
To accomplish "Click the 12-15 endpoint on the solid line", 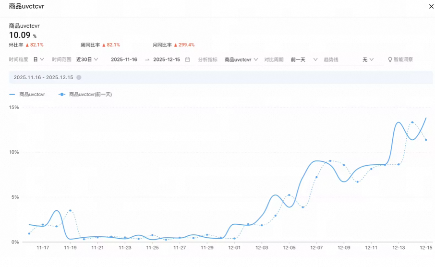I will 426,118.
